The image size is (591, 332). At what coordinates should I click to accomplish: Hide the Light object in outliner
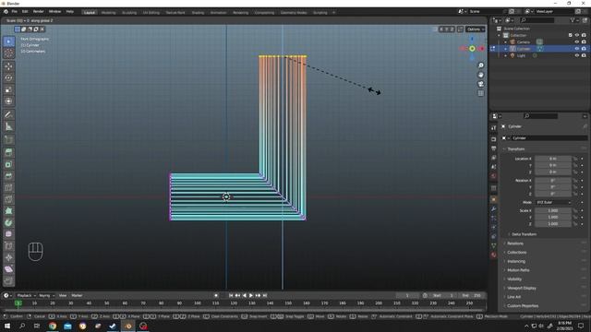click(x=576, y=55)
